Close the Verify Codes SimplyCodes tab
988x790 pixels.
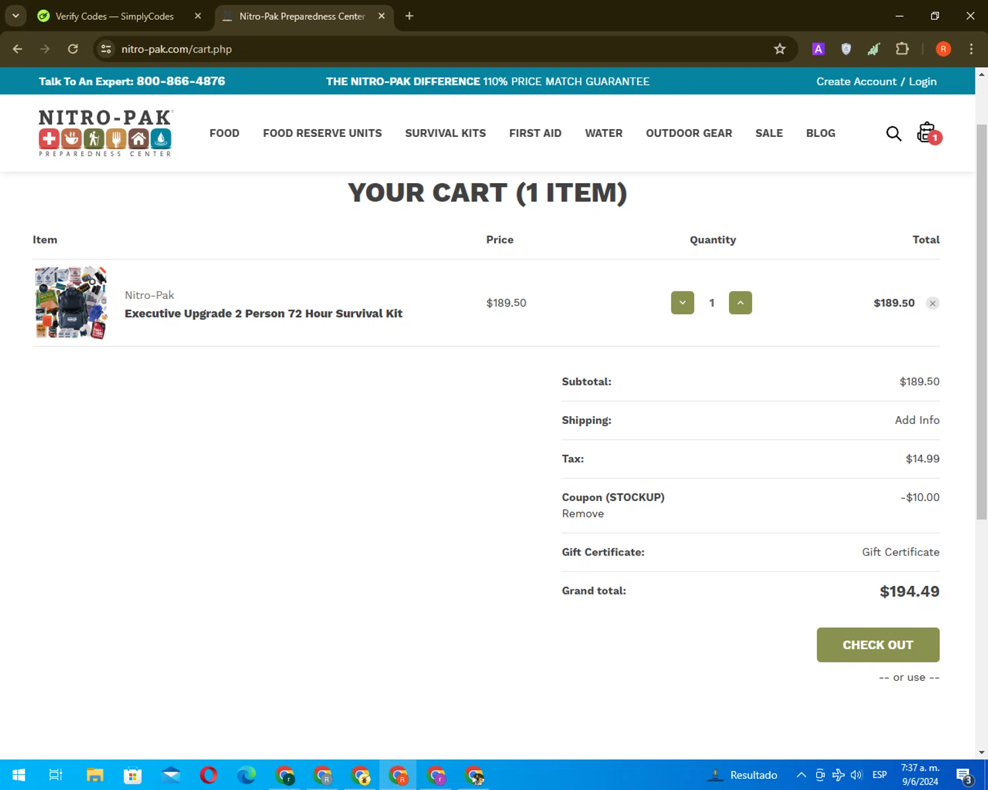[198, 16]
